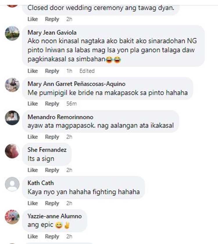This screenshot has width=218, height=244.
Task: Open Kath Cath's name link
Action: pos(41,183)
